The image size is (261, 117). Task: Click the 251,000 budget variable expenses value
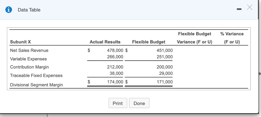[x=165, y=57]
